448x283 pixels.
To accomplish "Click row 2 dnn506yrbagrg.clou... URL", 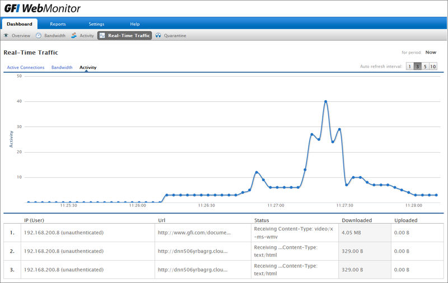I will click(193, 251).
